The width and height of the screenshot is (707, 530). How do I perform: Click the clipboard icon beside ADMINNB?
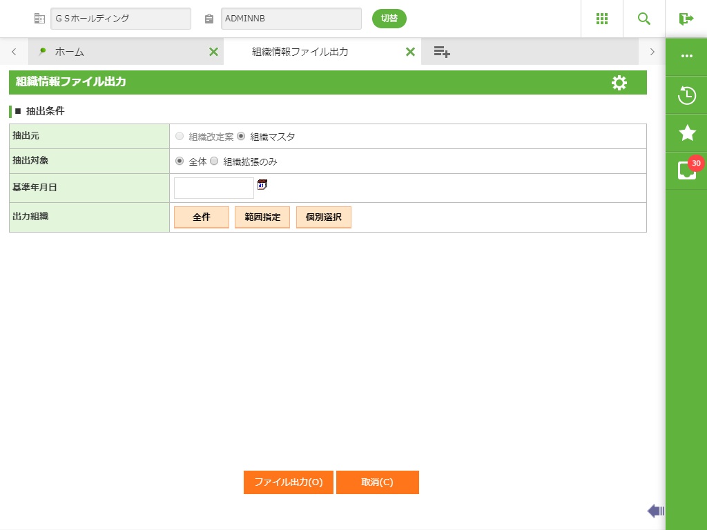coord(209,19)
